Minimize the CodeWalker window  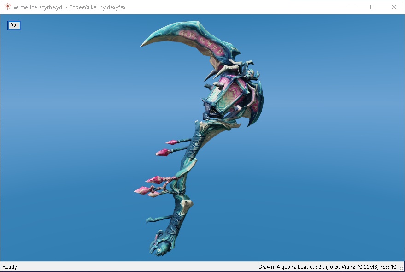pos(352,7)
